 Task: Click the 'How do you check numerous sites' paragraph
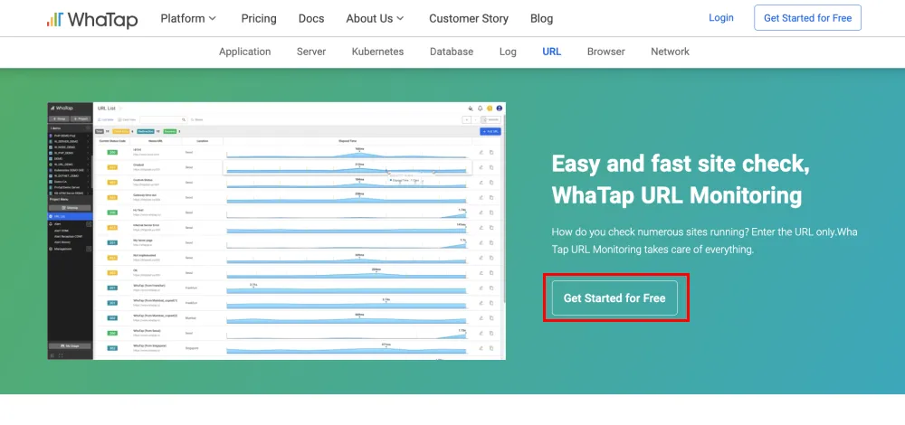[704, 241]
